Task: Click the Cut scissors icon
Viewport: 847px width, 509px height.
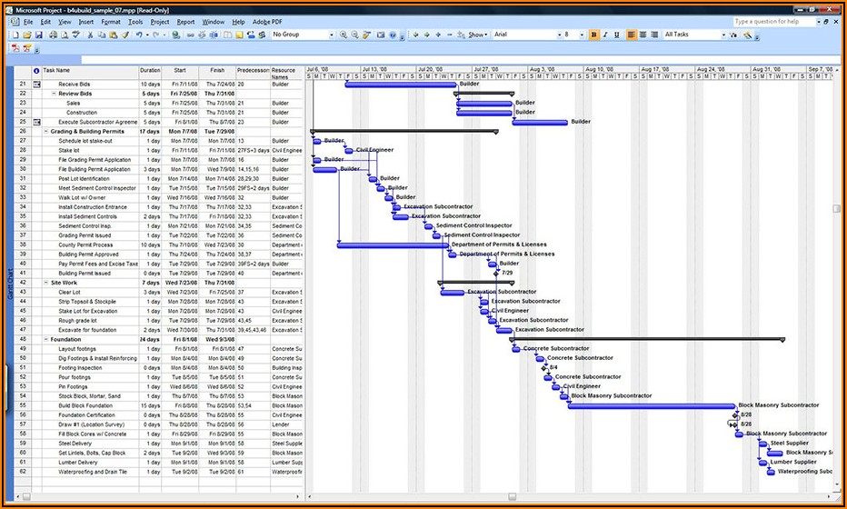Action: point(90,35)
